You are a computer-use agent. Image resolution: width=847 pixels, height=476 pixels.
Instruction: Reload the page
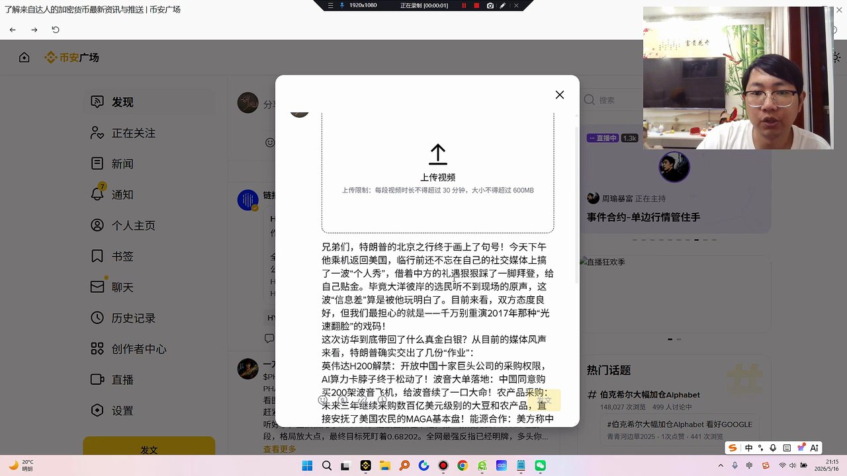tap(56, 30)
